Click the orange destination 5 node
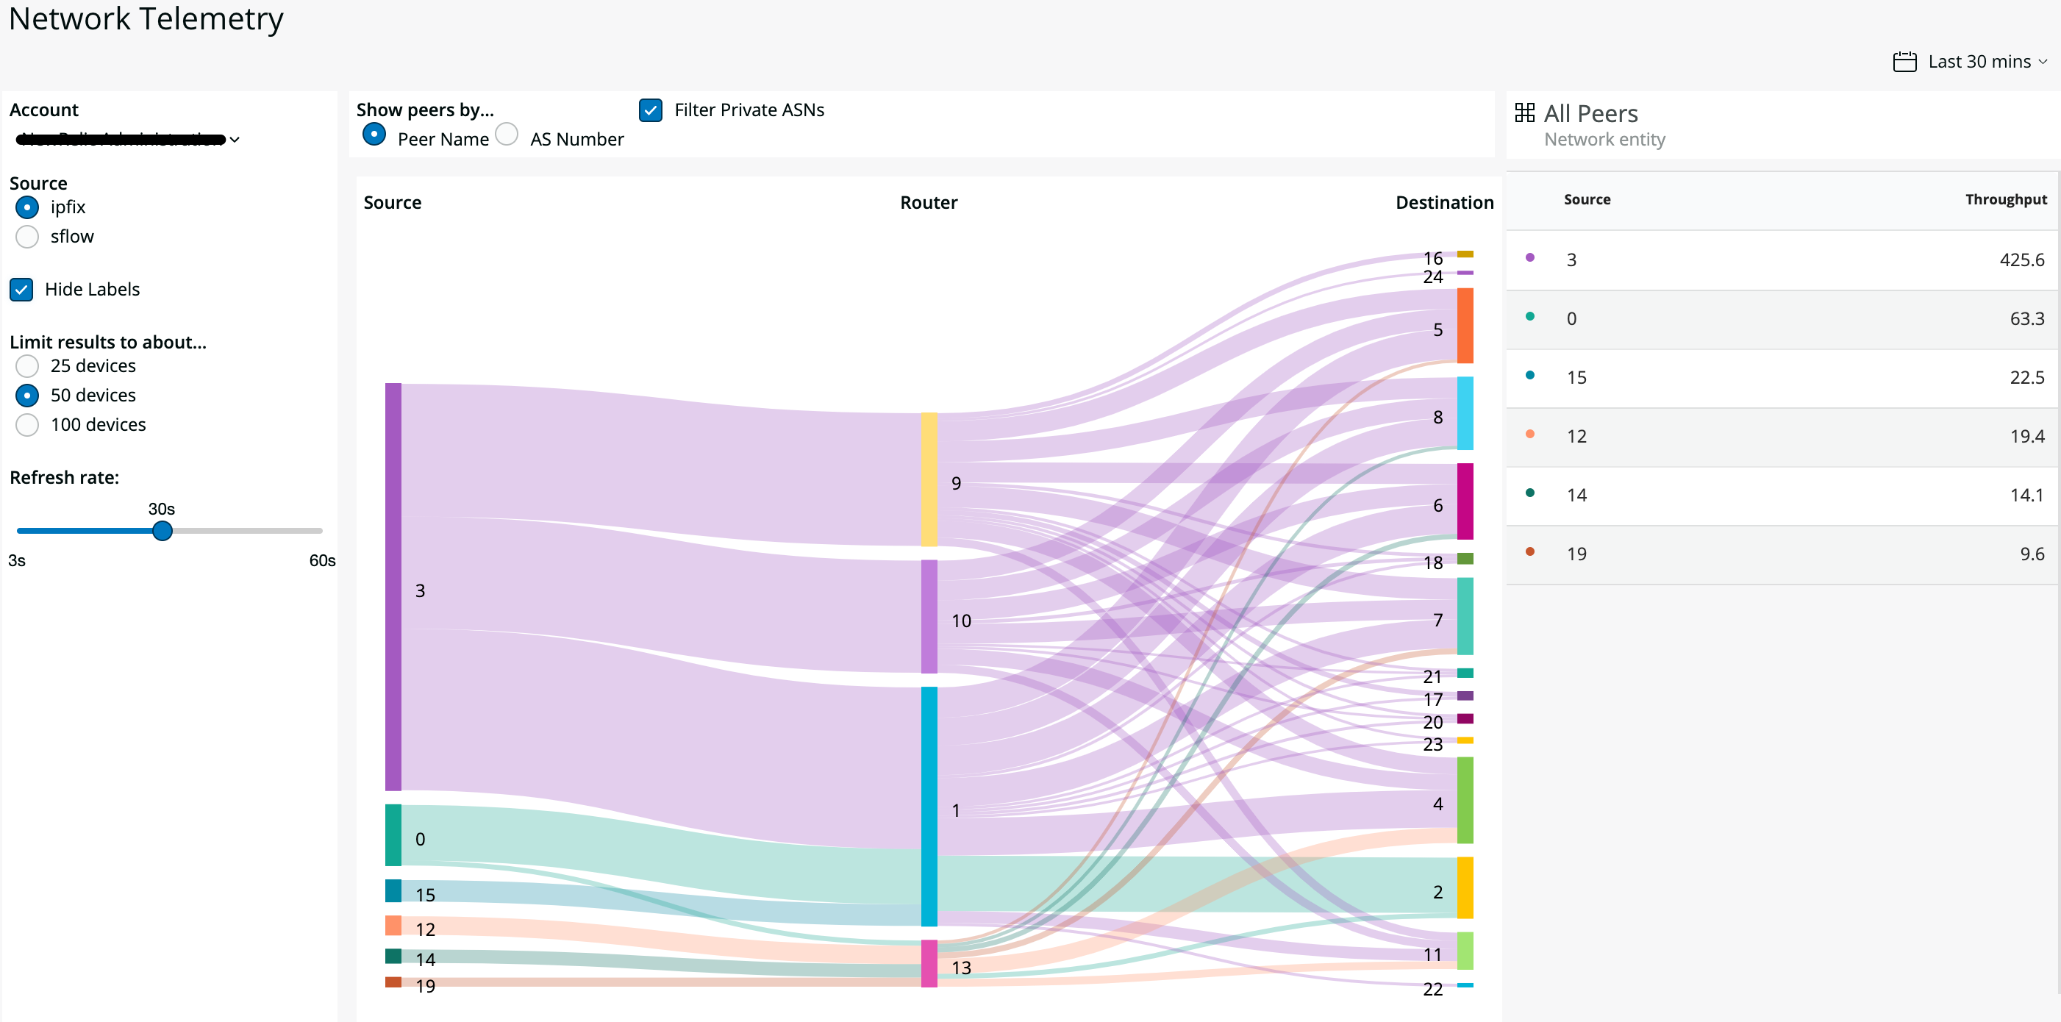Screen dimensions: 2061x1022 tap(1464, 326)
